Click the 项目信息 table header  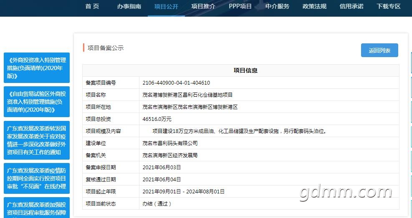(x=245, y=70)
